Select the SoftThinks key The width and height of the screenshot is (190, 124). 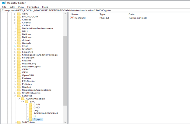(x=29, y=122)
